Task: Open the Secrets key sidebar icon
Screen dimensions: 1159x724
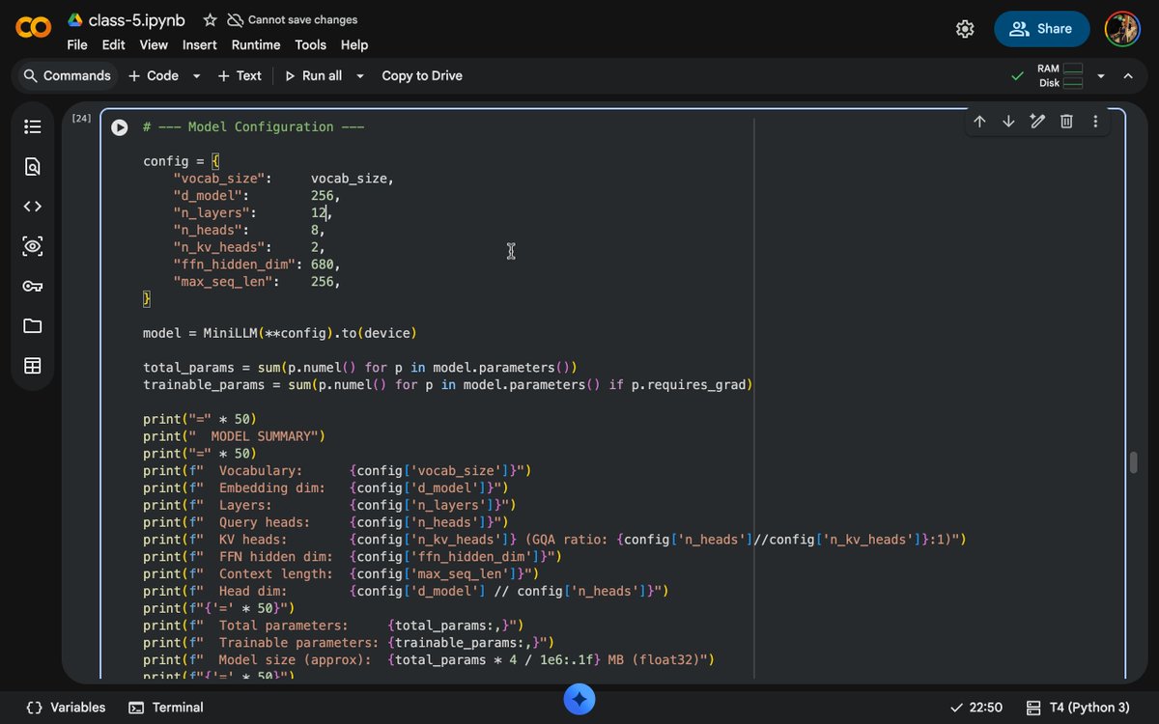Action: click(33, 286)
